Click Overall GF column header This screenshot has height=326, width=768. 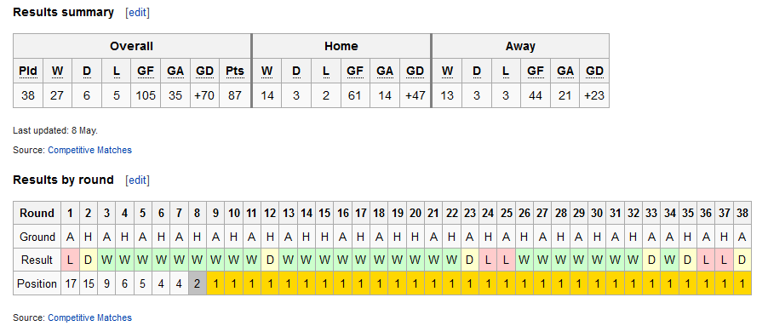pyautogui.click(x=146, y=71)
